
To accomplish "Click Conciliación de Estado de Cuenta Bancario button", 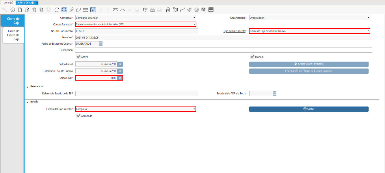I will (309, 71).
